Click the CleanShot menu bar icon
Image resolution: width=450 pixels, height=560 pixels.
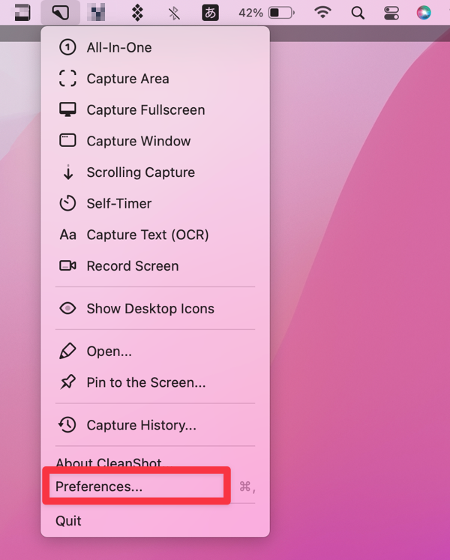coord(61,12)
